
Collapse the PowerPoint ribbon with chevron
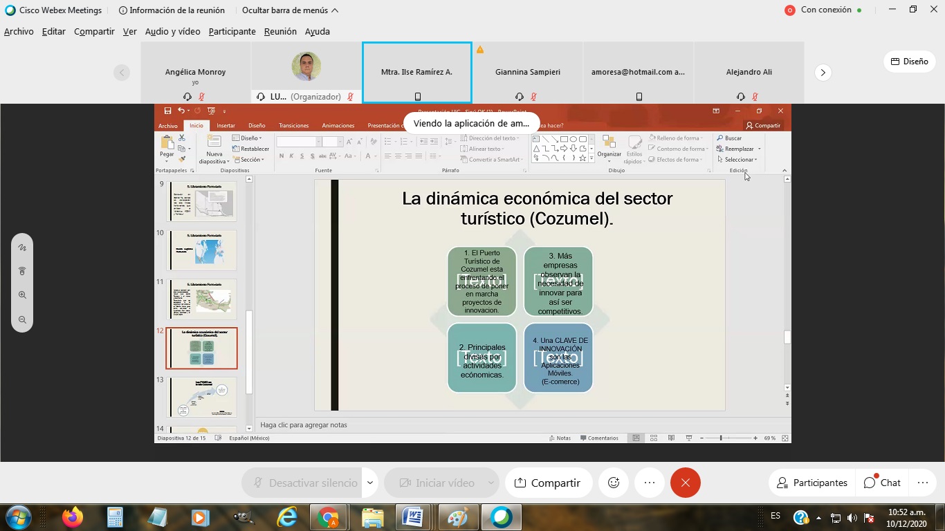click(x=785, y=170)
